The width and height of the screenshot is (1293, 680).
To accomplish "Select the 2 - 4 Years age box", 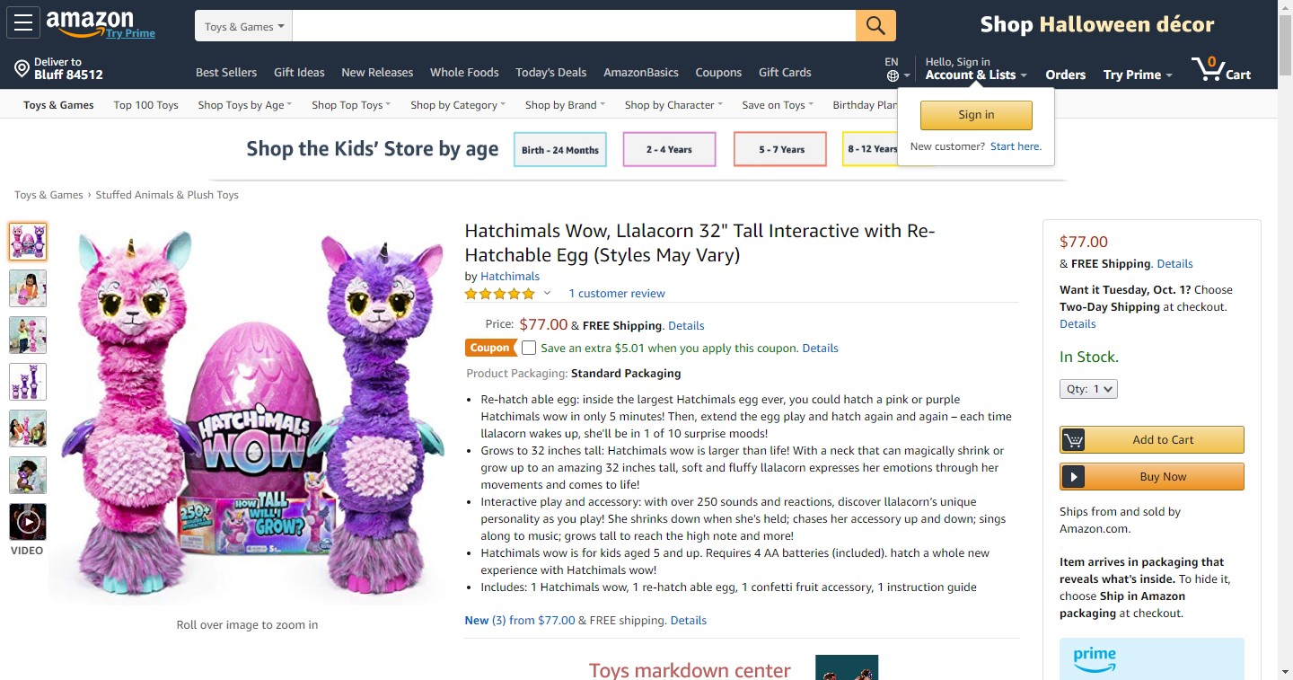I will [669, 150].
